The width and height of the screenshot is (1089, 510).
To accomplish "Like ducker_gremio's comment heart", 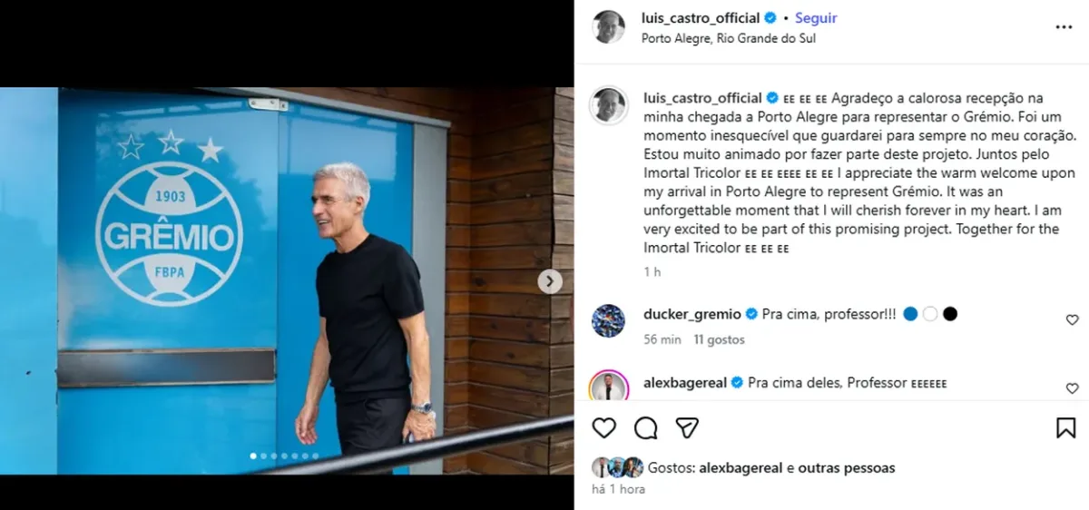I will click(1072, 319).
